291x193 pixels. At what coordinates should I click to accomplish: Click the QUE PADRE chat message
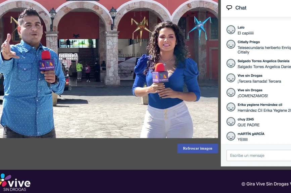point(248,125)
